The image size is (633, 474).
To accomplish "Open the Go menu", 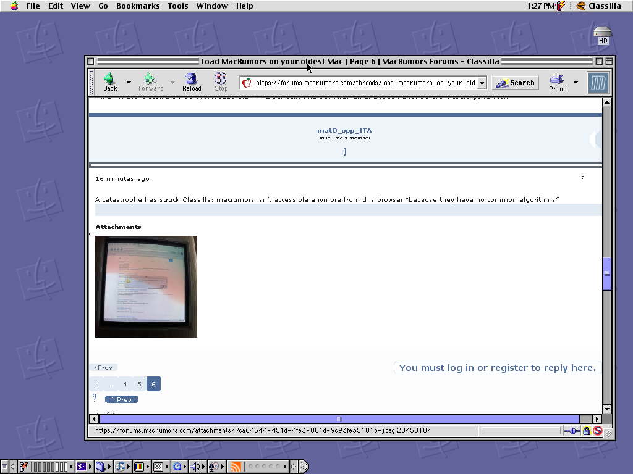I will (x=103, y=6).
